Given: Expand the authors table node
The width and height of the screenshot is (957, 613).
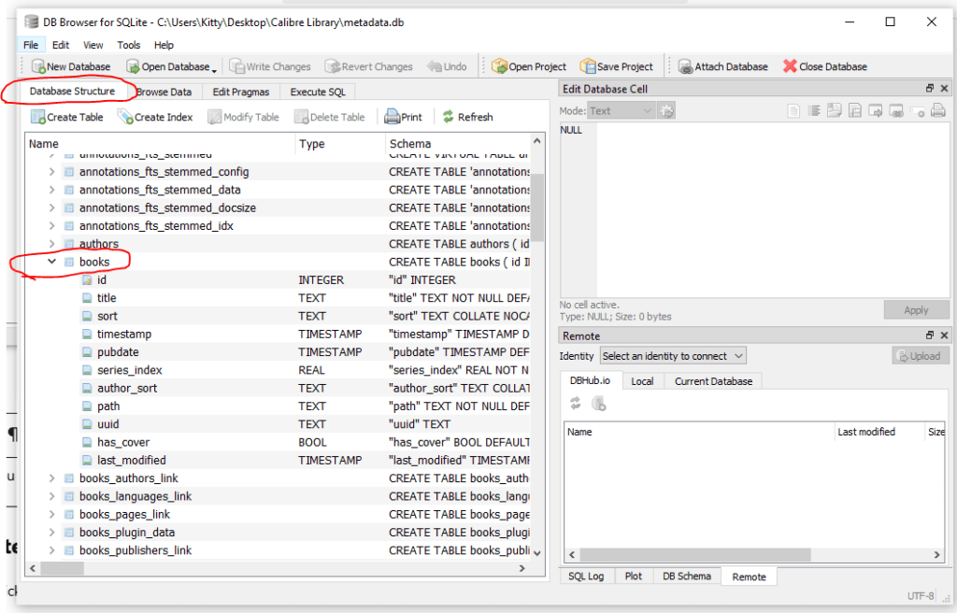Looking at the screenshot, I should 52,244.
